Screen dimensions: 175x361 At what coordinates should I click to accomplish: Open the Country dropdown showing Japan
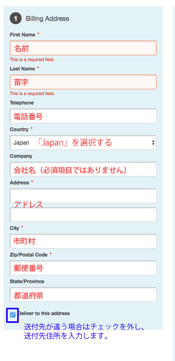click(83, 143)
